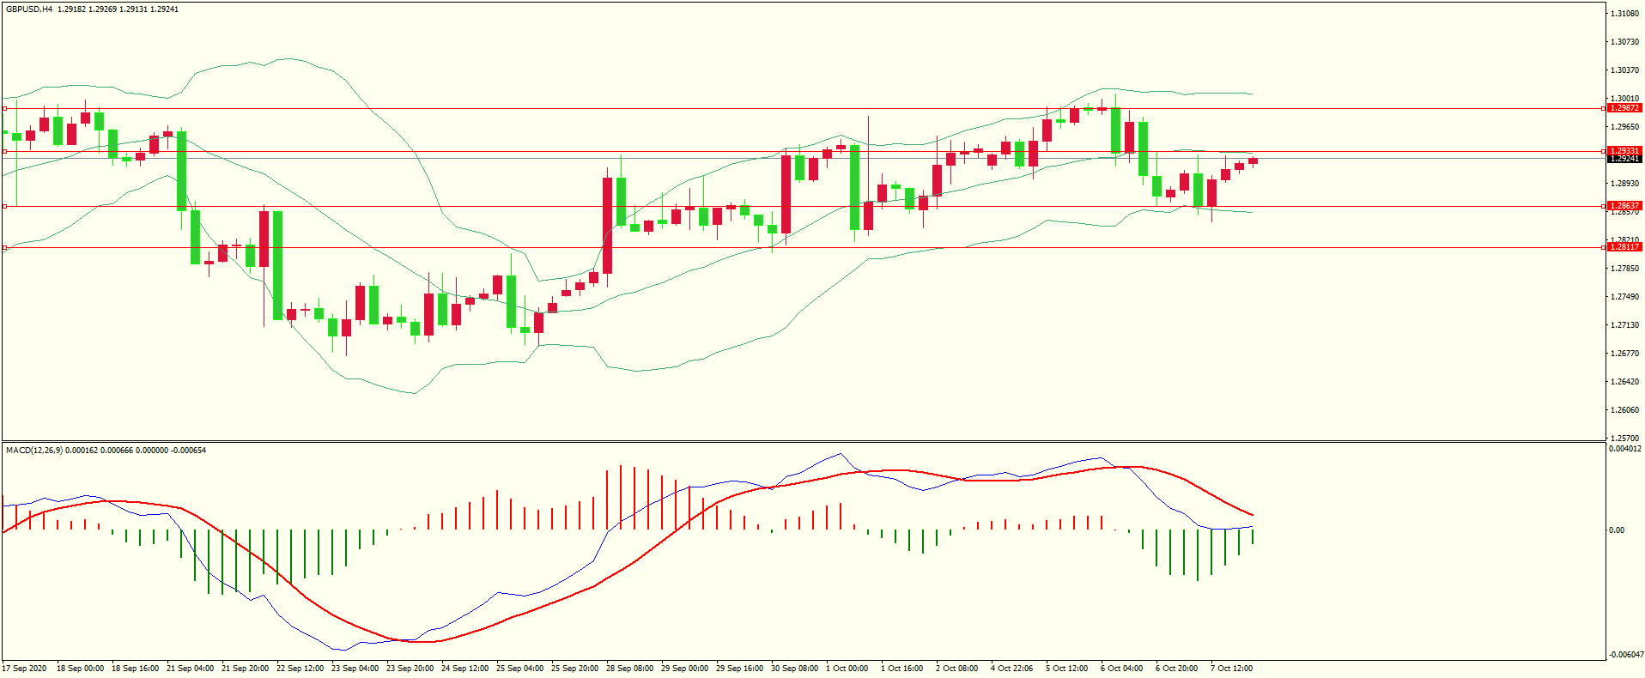
Task: Click the 21 Sep 20:00 time label
Action: pos(245,668)
